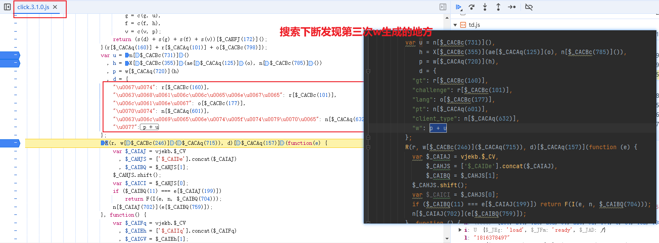Click the 'return F(I(e, n, $_CAIBQ(704)));' line

(x=173, y=198)
